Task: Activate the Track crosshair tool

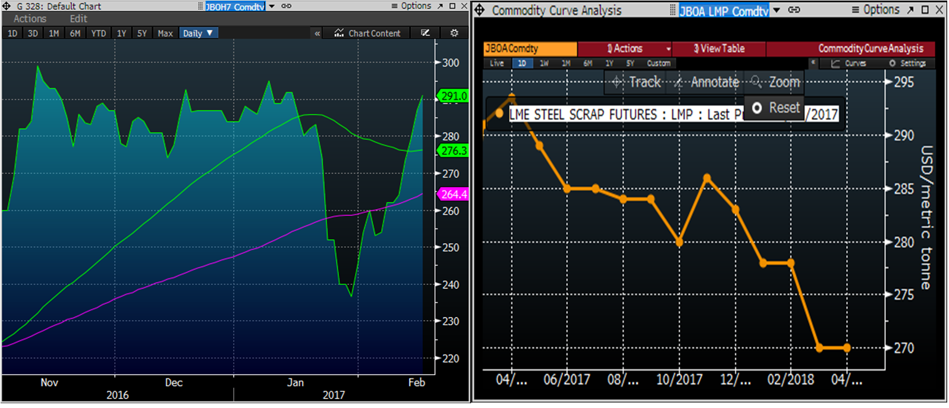Action: tap(637, 82)
